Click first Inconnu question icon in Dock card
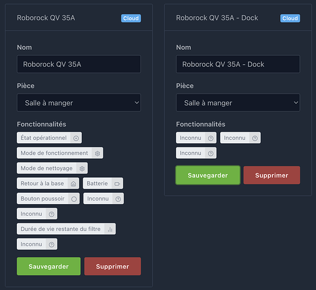Screen dimensions: 316x290 point(211,138)
